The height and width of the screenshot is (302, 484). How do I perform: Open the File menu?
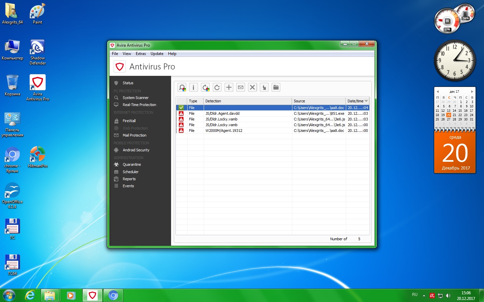point(115,54)
